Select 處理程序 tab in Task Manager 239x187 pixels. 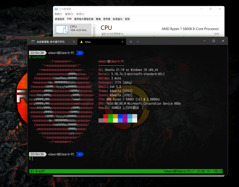[59, 19]
